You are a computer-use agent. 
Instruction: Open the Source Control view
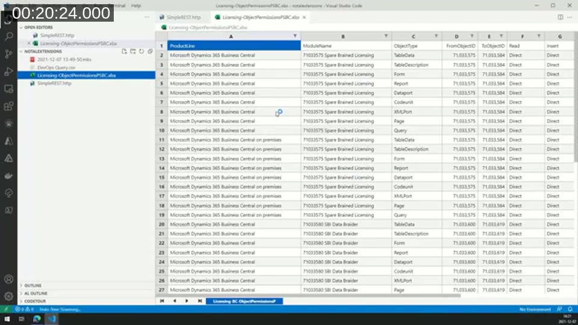coord(9,54)
